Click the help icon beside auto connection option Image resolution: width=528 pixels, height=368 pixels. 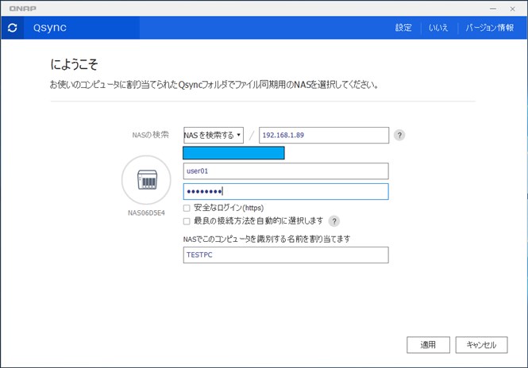tap(334, 221)
